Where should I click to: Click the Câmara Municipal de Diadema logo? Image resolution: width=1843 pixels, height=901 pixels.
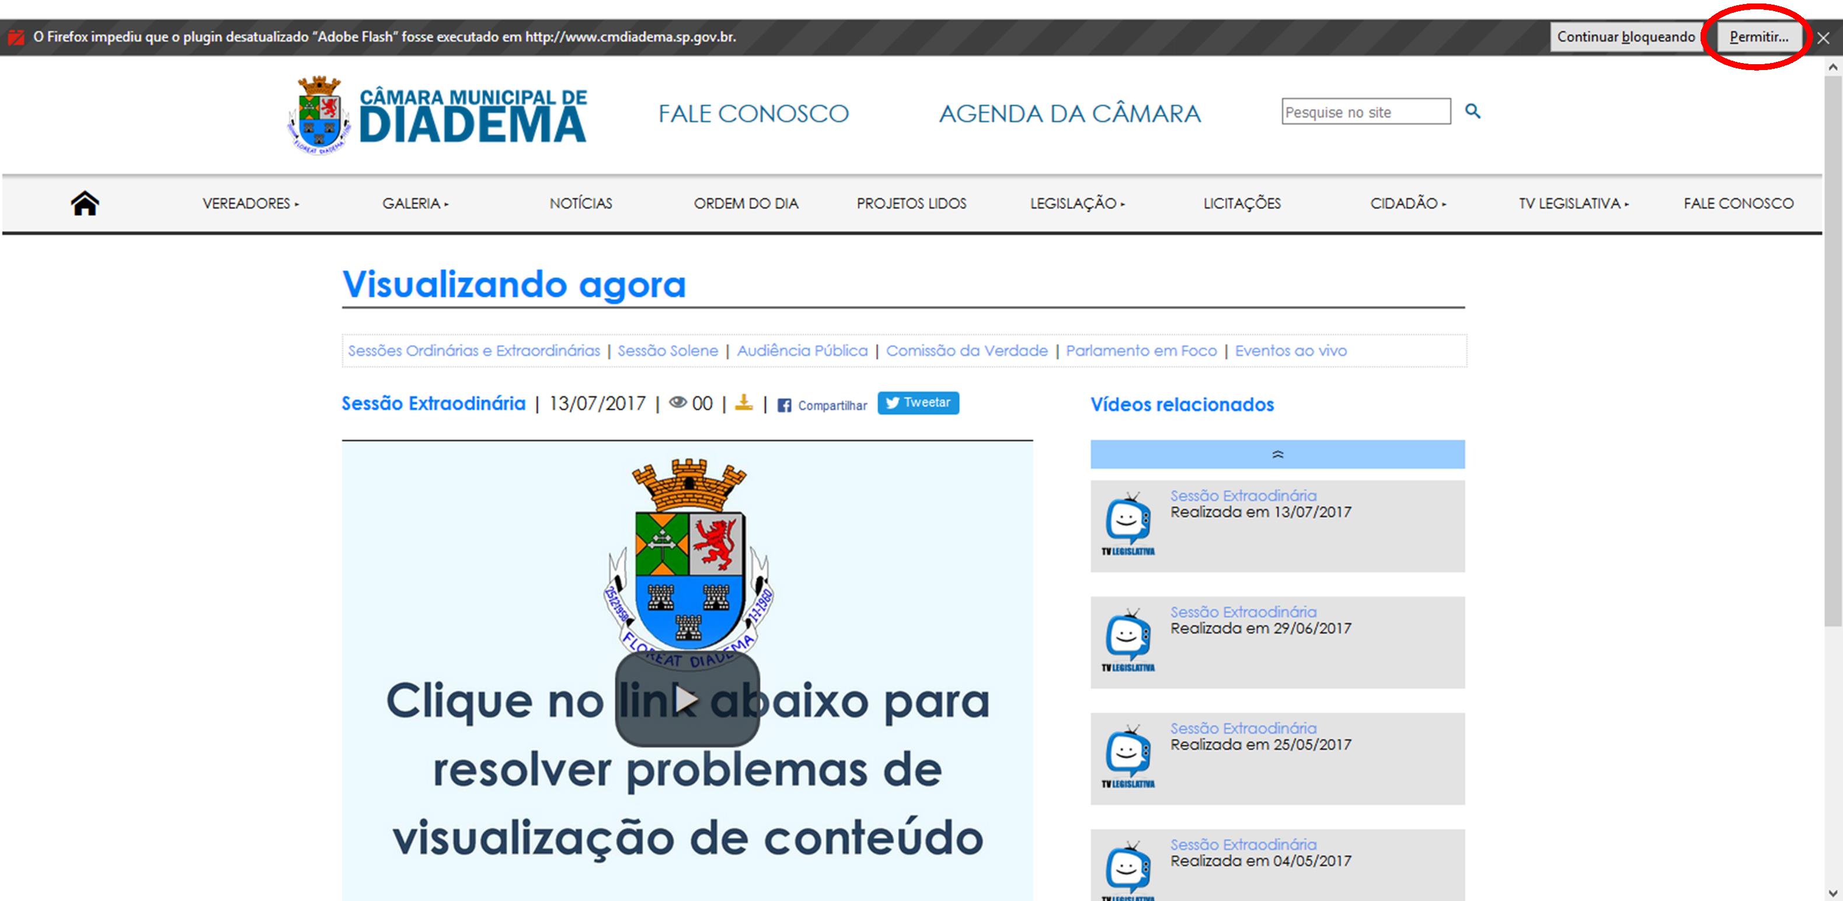tap(437, 115)
